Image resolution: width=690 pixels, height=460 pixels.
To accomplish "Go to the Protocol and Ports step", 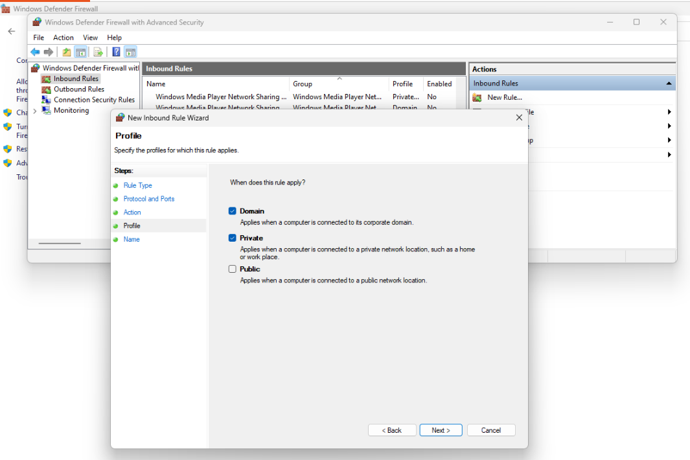I will pyautogui.click(x=149, y=199).
